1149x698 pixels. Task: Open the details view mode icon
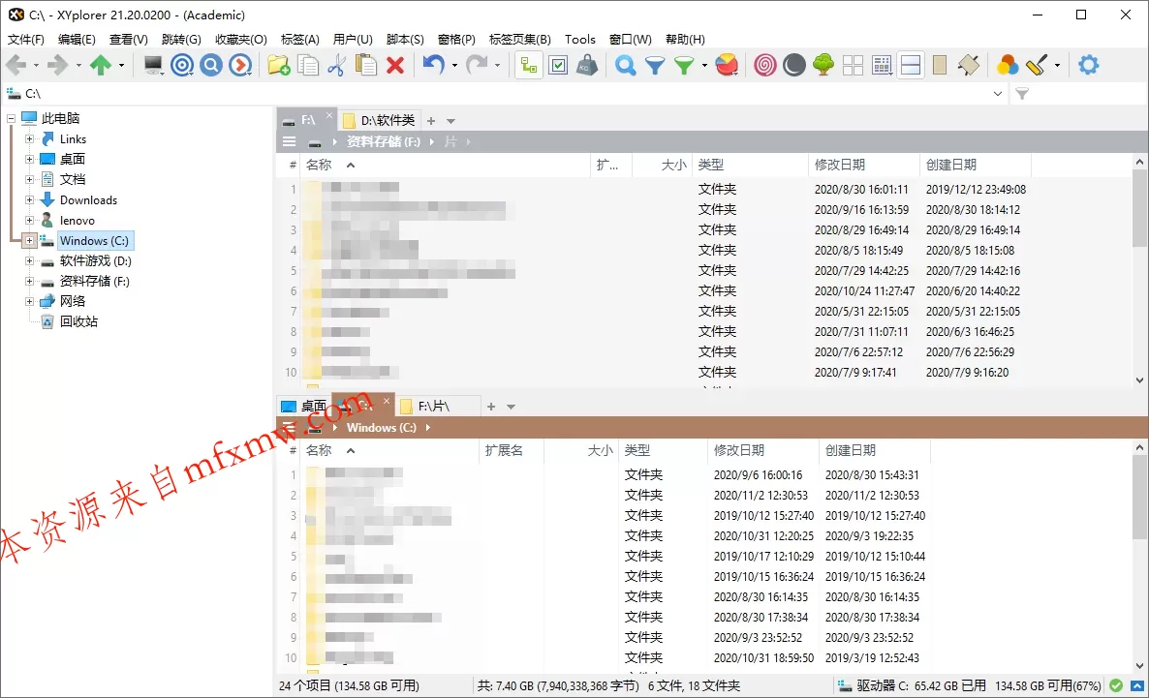[x=883, y=65]
